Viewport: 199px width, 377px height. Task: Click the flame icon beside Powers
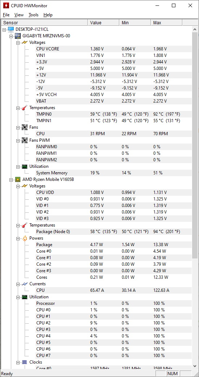point(25,238)
